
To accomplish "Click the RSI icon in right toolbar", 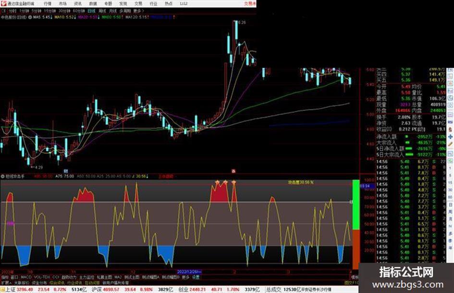I will [450, 122].
